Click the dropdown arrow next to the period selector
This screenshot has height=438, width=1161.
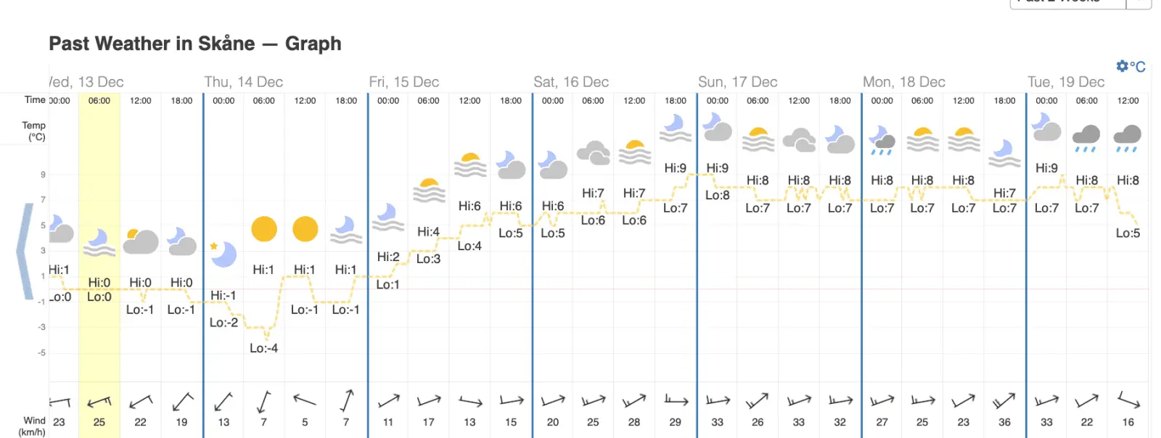point(1139,3)
